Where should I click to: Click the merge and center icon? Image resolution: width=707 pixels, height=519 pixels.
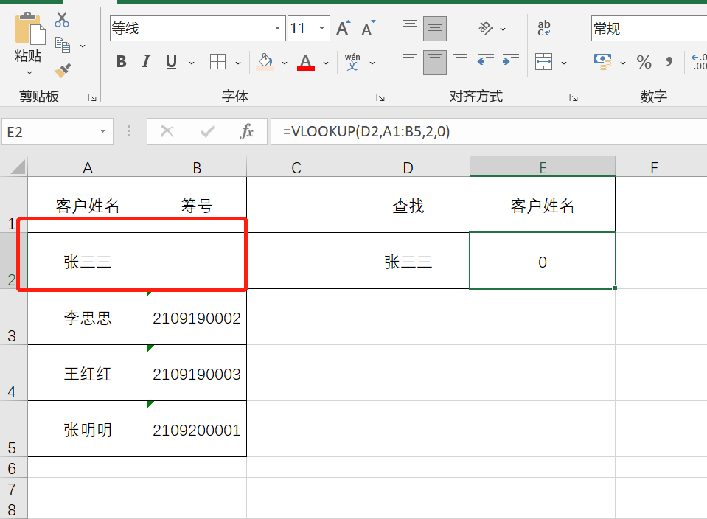(544, 62)
